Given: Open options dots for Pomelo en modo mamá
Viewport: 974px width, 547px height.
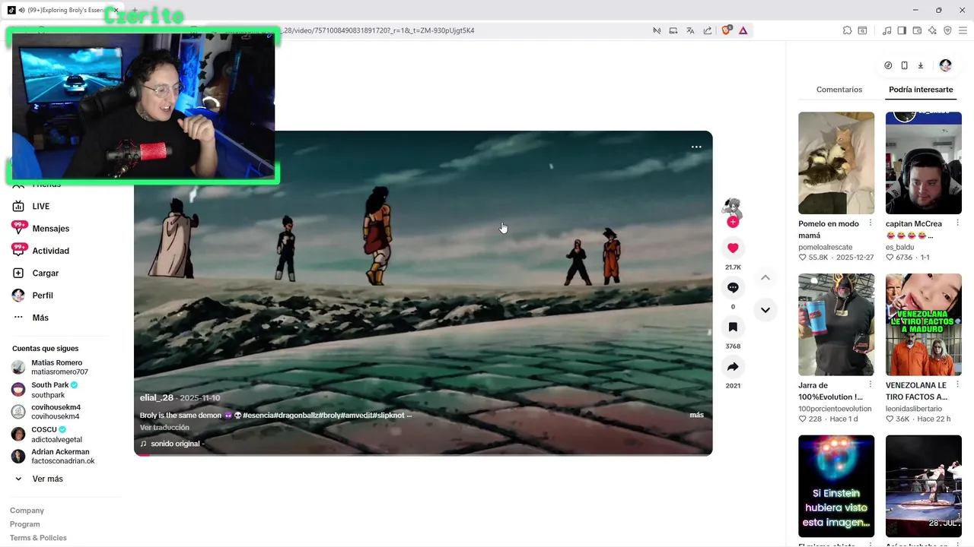Looking at the screenshot, I should click(x=871, y=223).
